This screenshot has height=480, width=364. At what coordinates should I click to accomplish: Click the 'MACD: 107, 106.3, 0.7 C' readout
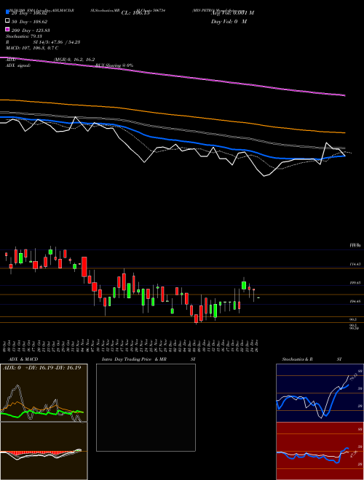(x=32, y=48)
